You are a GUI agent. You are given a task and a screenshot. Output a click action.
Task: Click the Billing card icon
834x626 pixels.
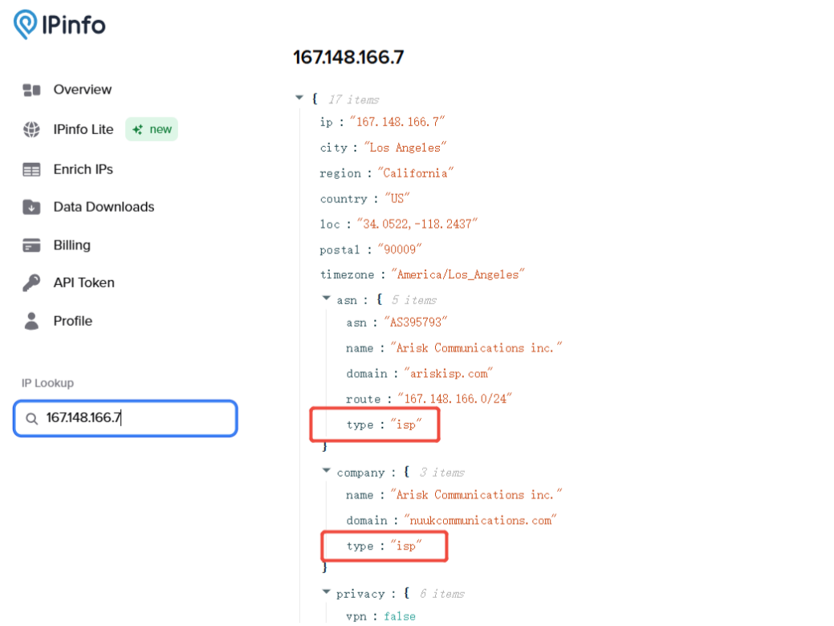(x=31, y=245)
